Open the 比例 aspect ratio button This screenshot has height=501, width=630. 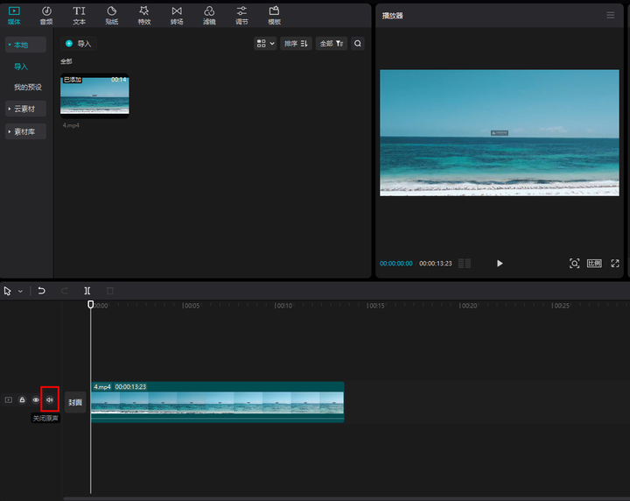(594, 264)
